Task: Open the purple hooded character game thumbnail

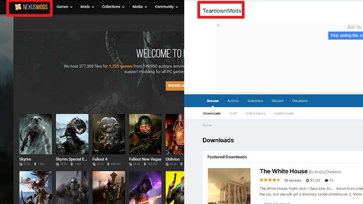Action: click(145, 188)
